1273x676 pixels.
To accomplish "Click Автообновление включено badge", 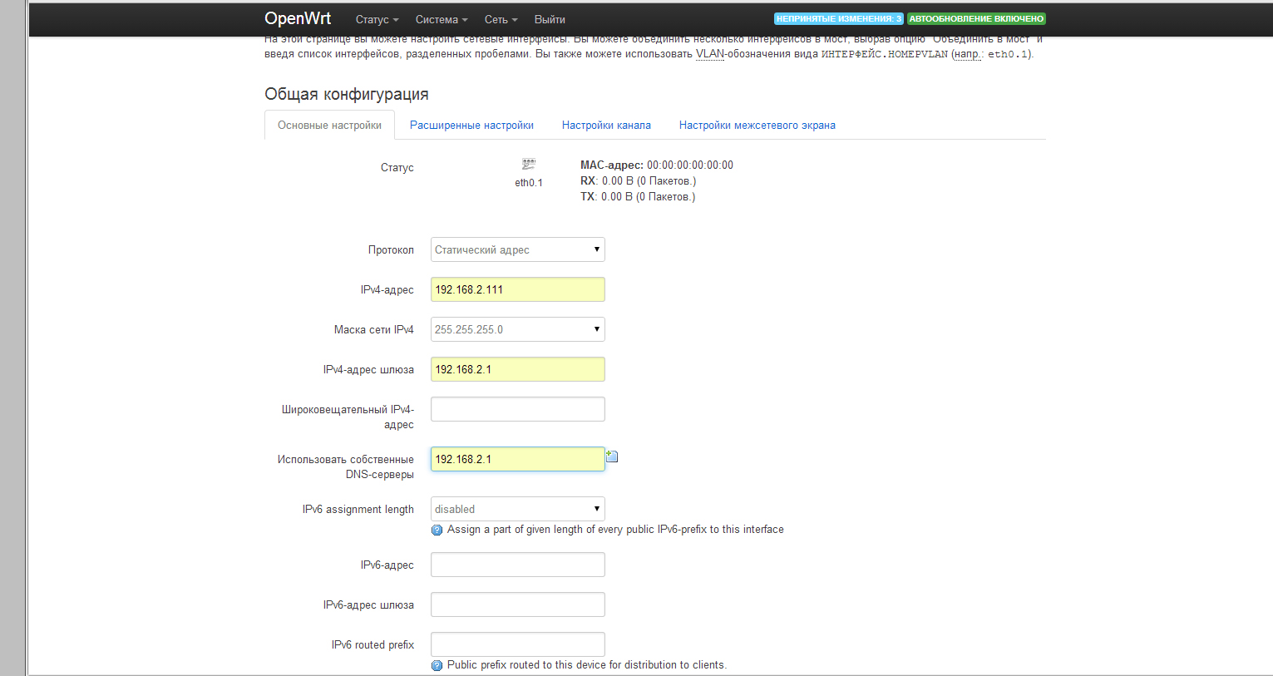I will point(976,18).
